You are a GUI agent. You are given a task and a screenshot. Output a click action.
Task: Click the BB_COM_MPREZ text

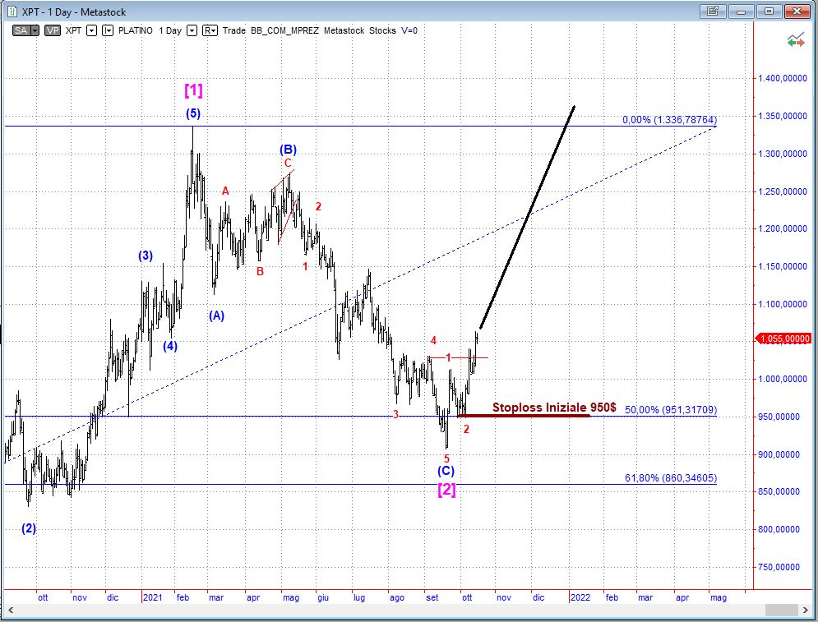click(284, 30)
